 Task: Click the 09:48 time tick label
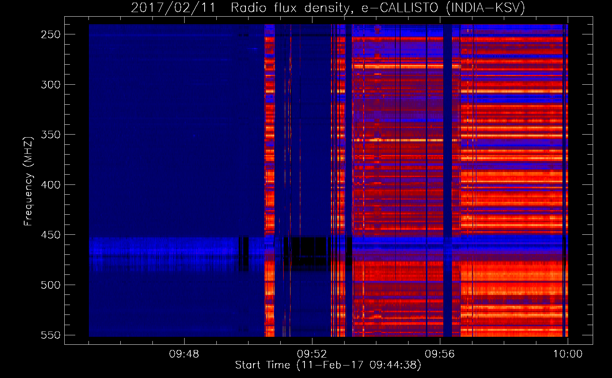(x=184, y=354)
